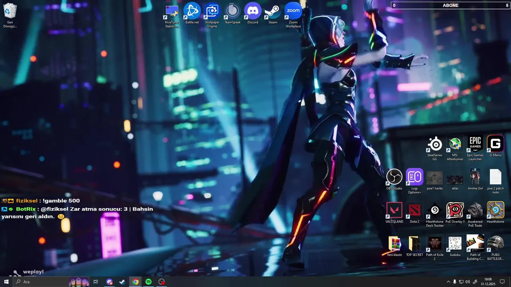Screen dimensions: 511x287
Task: Open the clock showing 16:08
Action: [x=488, y=282]
